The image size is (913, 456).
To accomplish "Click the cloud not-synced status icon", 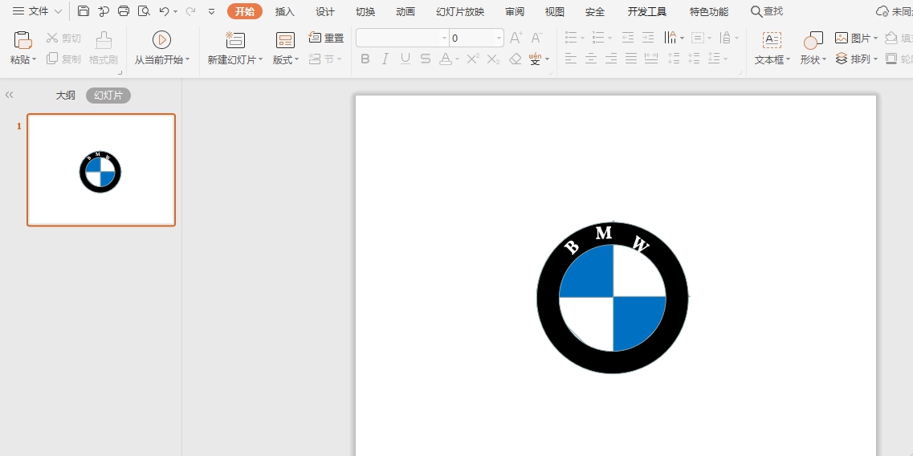I will [x=882, y=11].
